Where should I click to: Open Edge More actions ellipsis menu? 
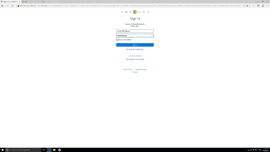[x=268, y=6]
